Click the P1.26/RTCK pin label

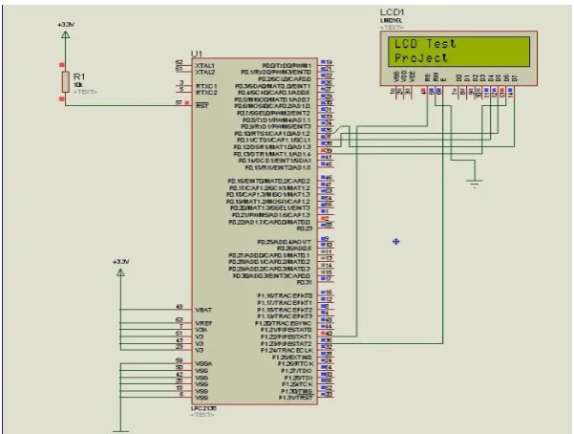pyautogui.click(x=296, y=364)
